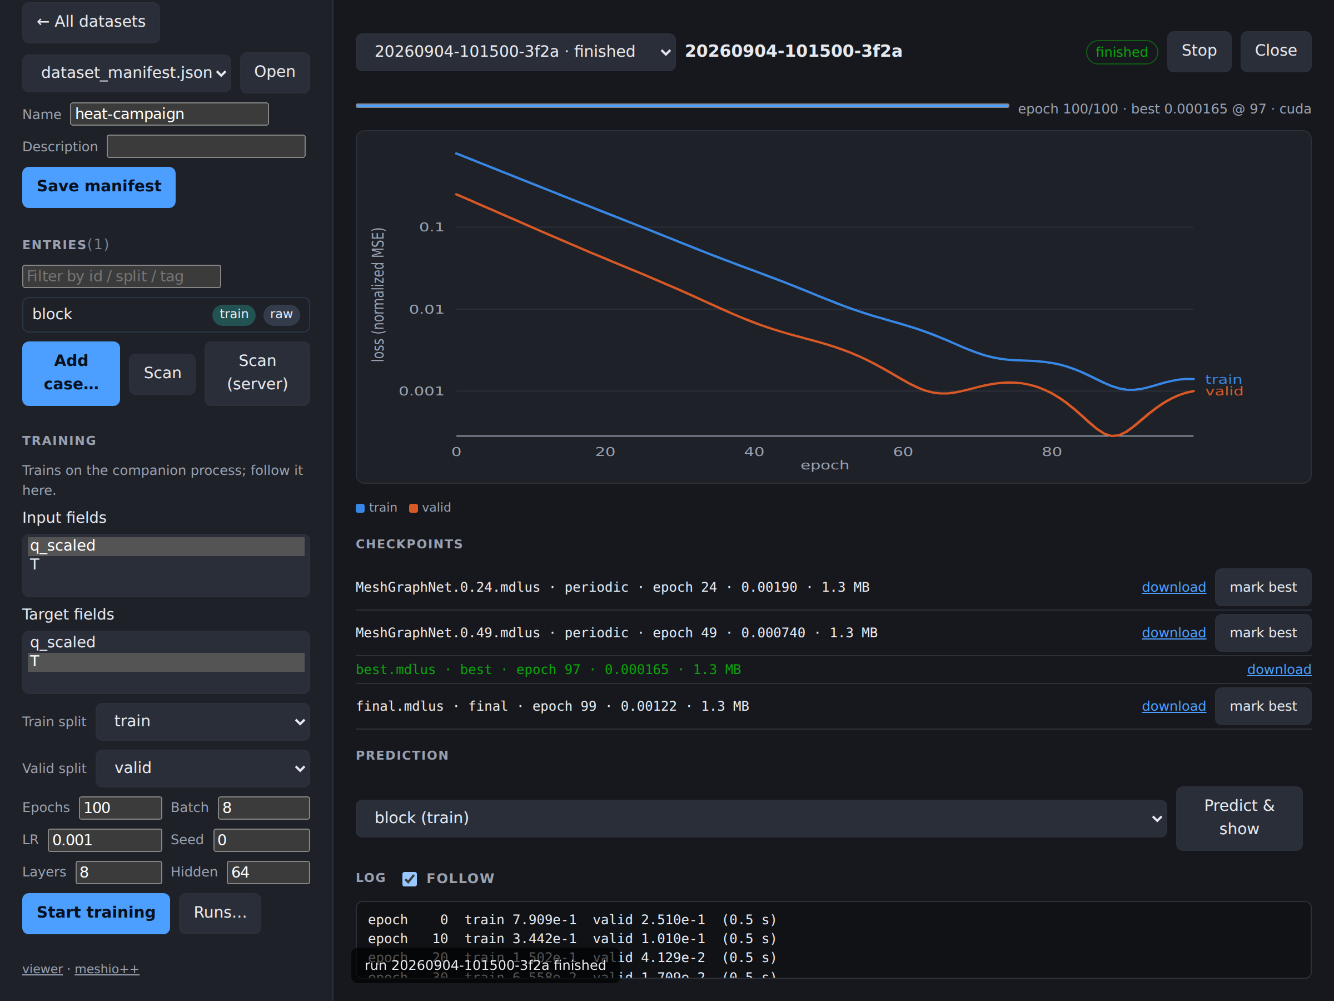Viewport: 1334px width, 1001px height.
Task: Mark MeshGraphNet.0.24.mdlus as best
Action: point(1263,588)
